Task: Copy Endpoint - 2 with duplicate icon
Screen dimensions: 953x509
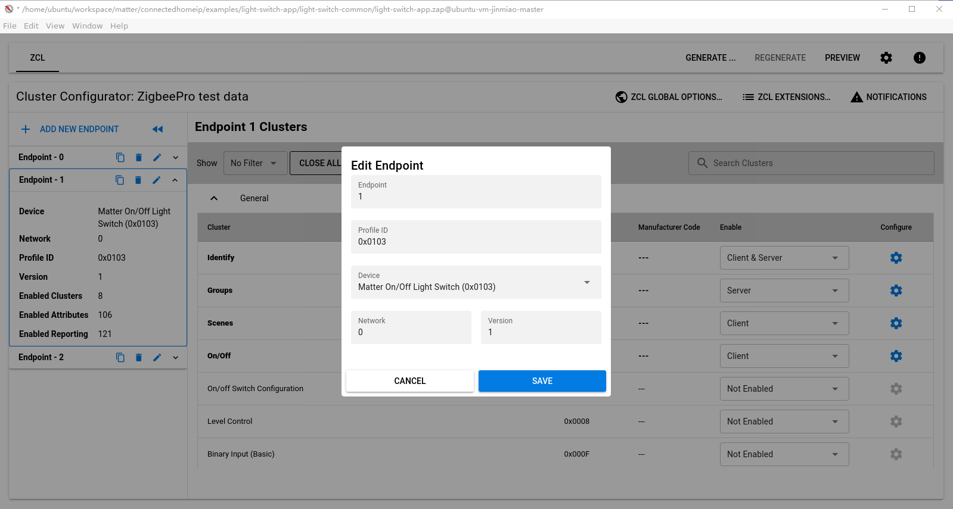Action: [x=120, y=358]
